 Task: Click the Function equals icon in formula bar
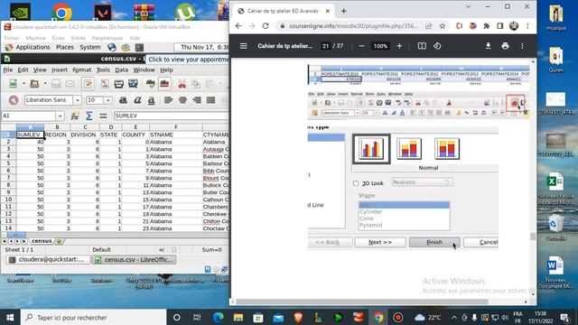point(103,116)
